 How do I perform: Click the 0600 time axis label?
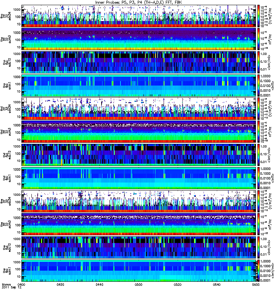[256, 285]
